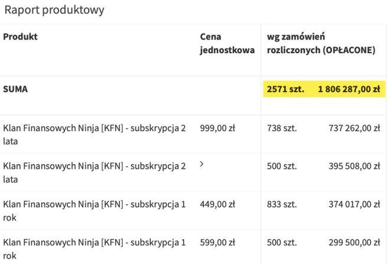Click the '738 szt.' quantity cell
The width and height of the screenshot is (387, 264).
282,128
